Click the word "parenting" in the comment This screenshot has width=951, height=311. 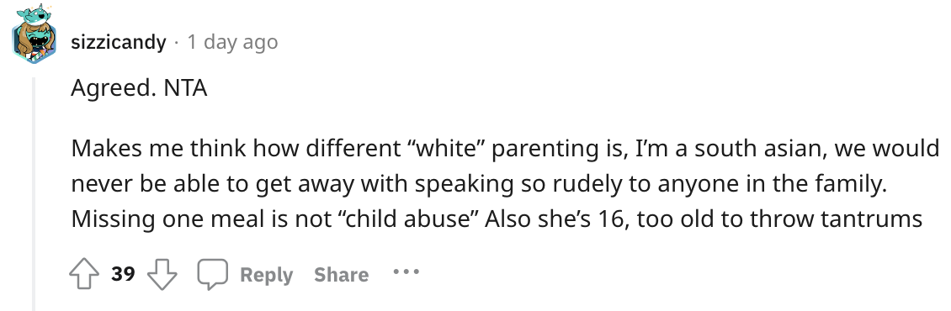[x=528, y=150]
